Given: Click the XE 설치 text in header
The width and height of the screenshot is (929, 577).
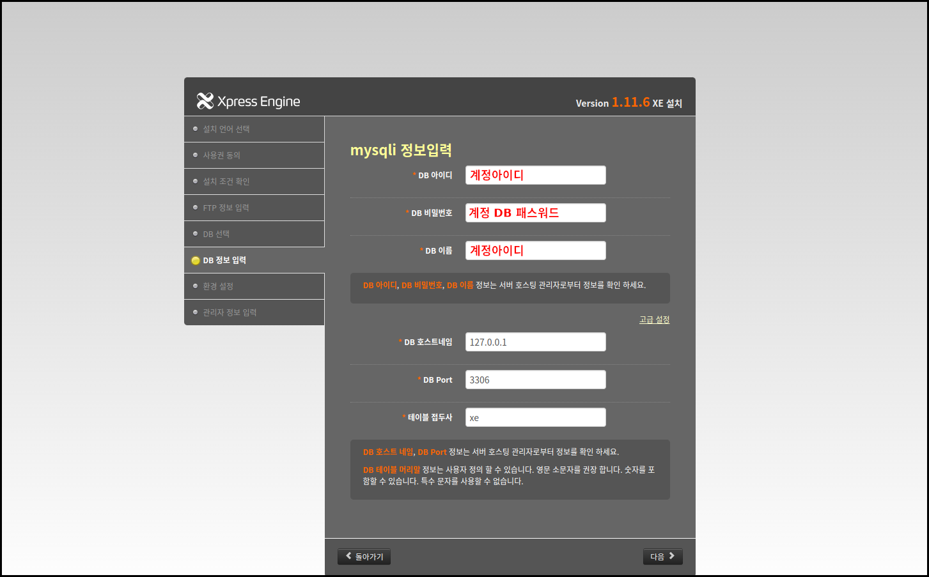Looking at the screenshot, I should click(667, 104).
